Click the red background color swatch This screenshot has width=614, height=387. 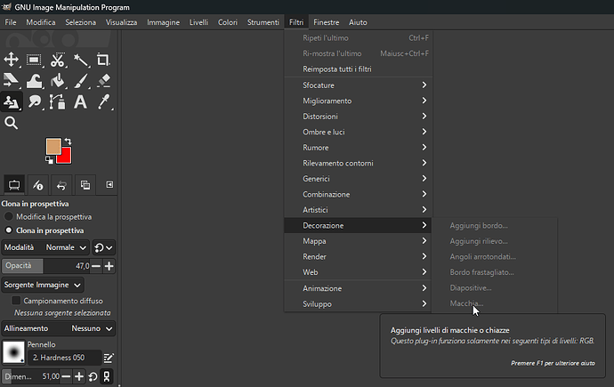63,156
